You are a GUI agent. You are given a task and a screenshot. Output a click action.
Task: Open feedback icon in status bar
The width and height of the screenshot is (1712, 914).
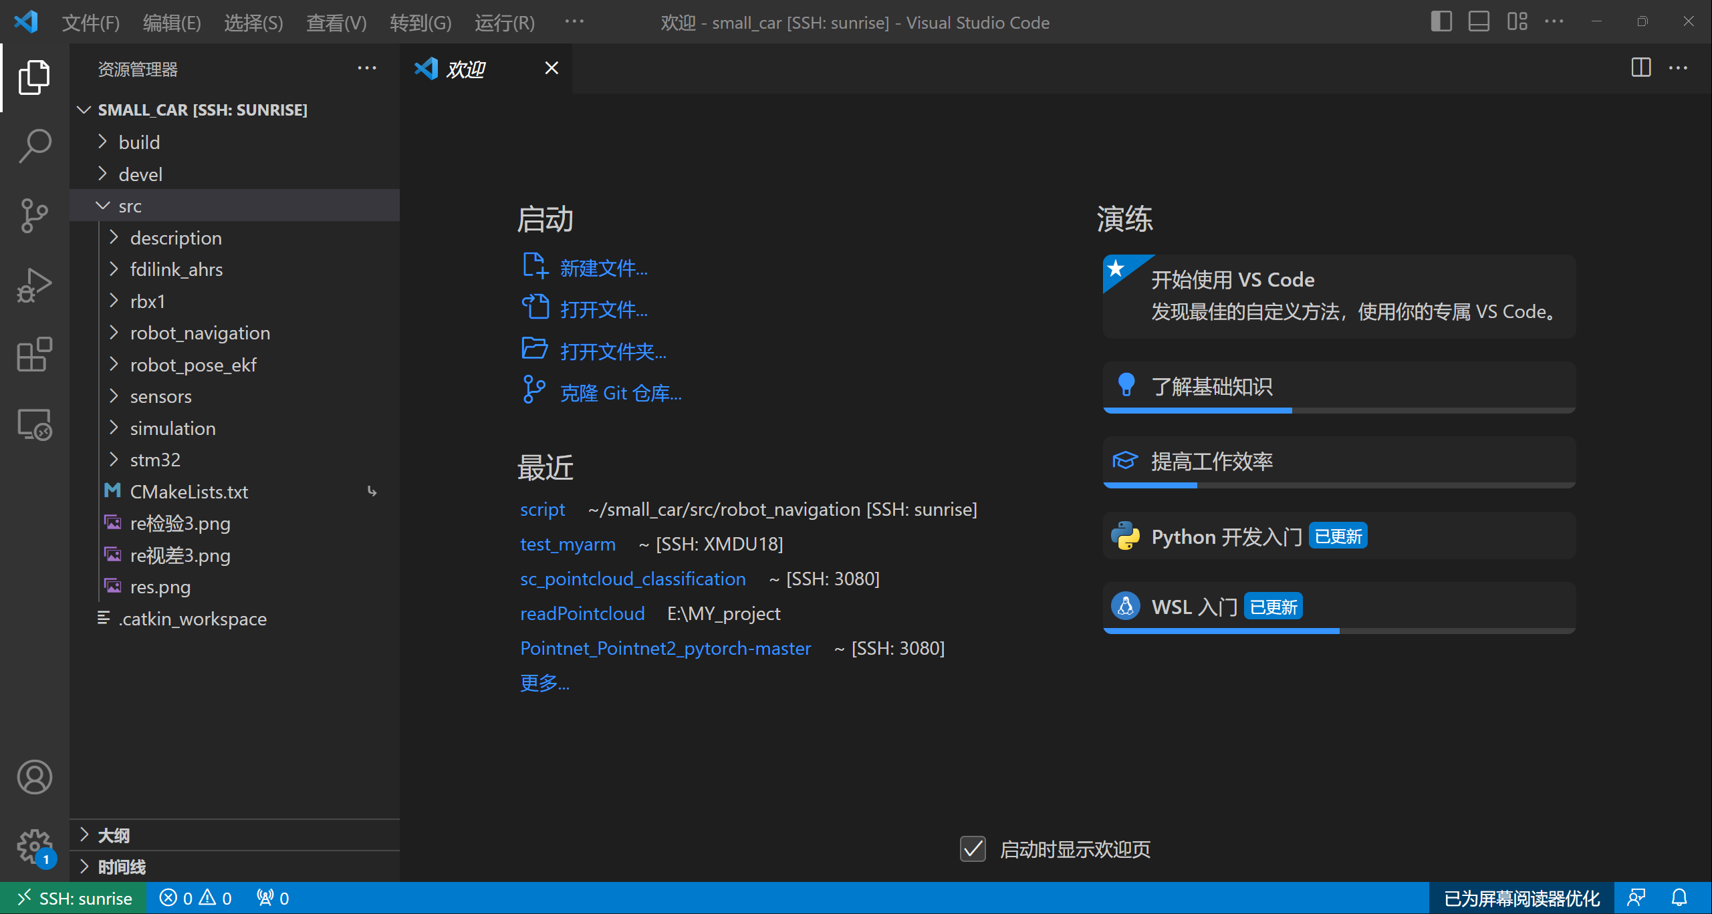click(1636, 898)
